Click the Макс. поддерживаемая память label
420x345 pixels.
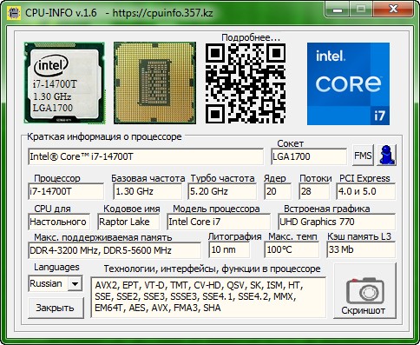(x=103, y=237)
